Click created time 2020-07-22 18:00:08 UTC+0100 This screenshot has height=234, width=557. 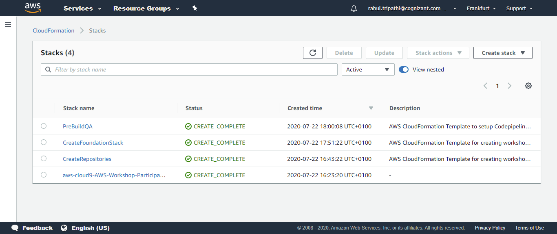[329, 126]
